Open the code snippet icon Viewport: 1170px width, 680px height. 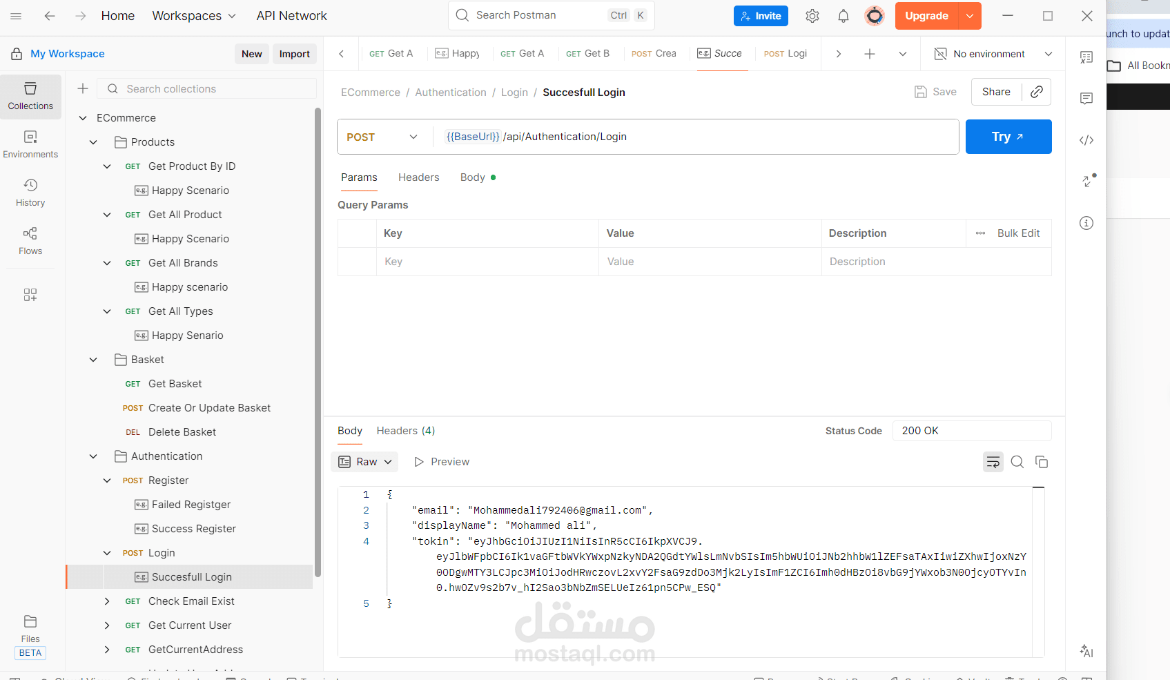click(x=1086, y=140)
